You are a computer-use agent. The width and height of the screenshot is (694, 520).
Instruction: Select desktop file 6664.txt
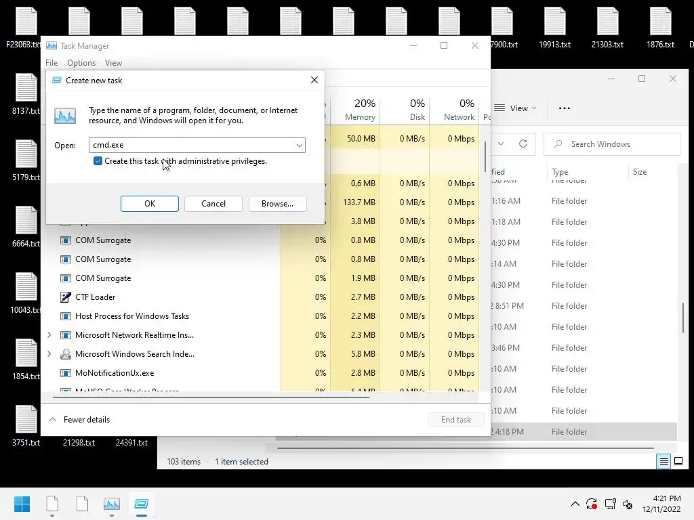pos(26,227)
